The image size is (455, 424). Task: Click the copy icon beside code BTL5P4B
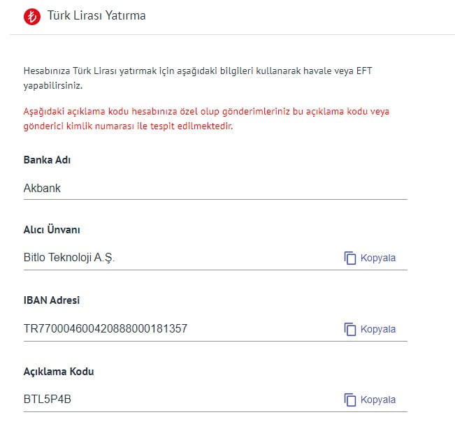pos(350,400)
